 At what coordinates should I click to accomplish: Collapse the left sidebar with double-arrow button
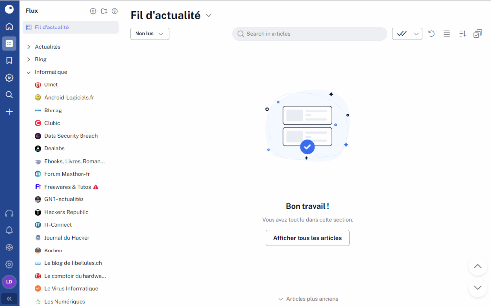[9, 298]
